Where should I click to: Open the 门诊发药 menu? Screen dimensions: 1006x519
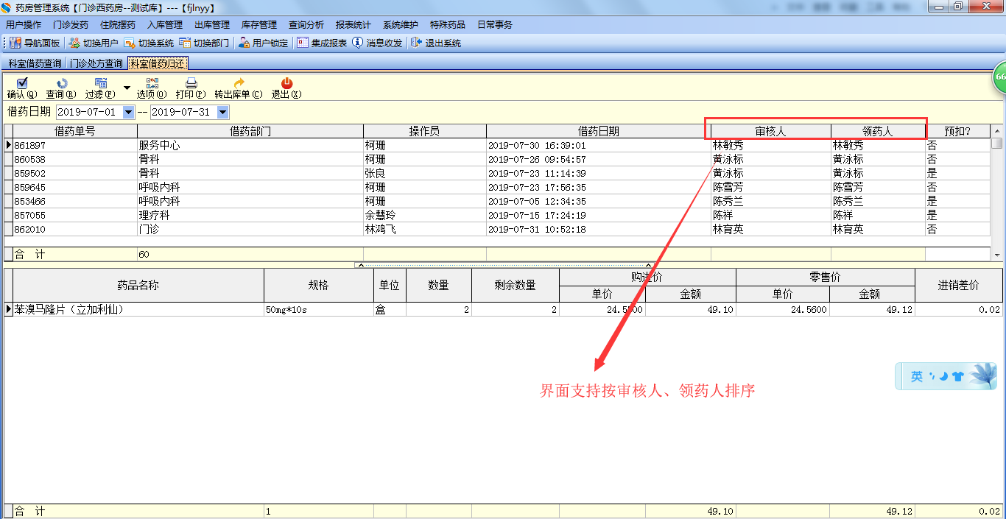pos(71,25)
